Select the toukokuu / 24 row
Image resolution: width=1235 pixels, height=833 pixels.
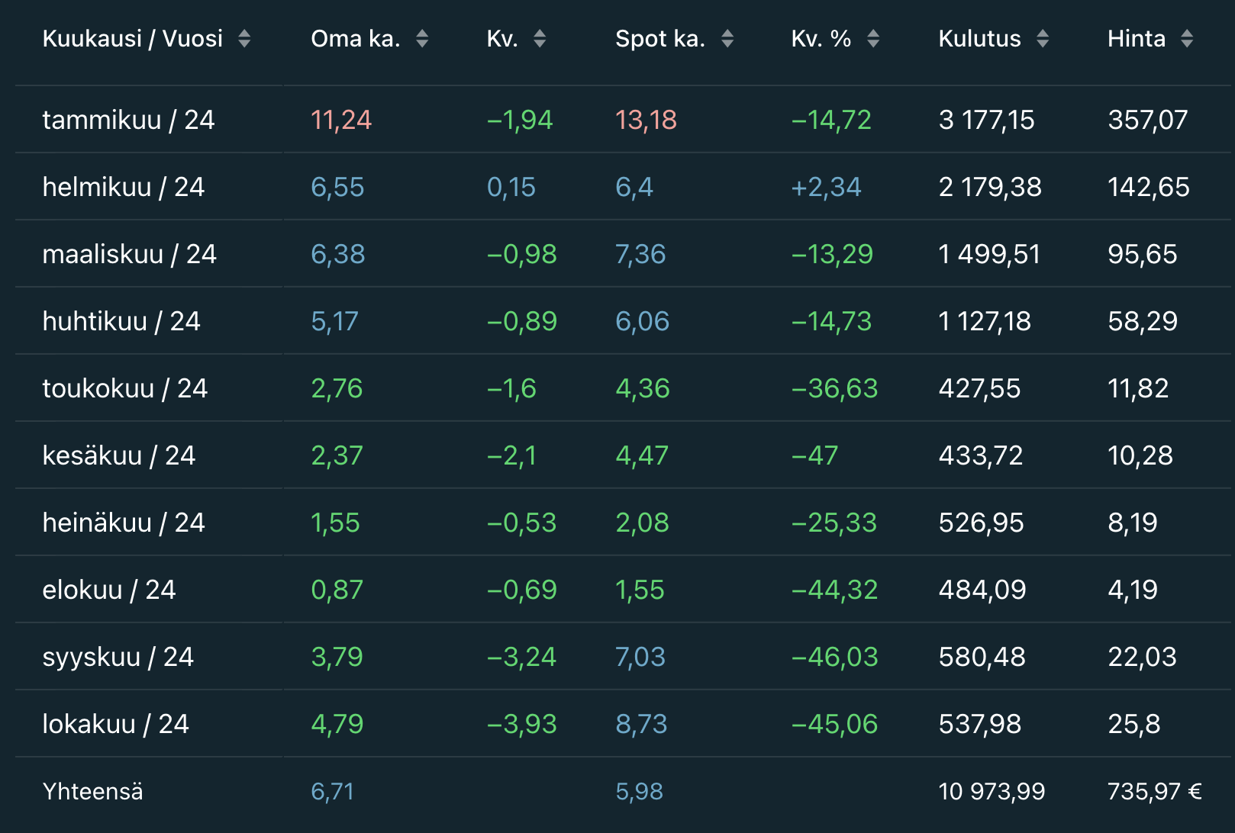(124, 388)
